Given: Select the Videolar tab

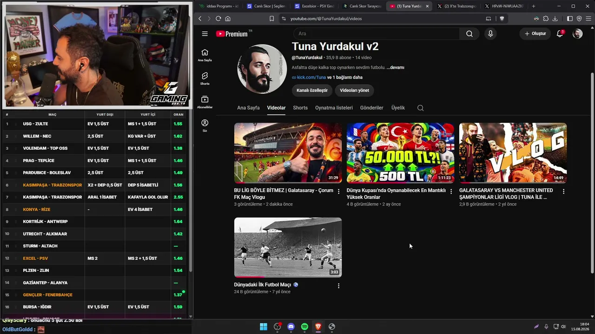Looking at the screenshot, I should [x=276, y=108].
